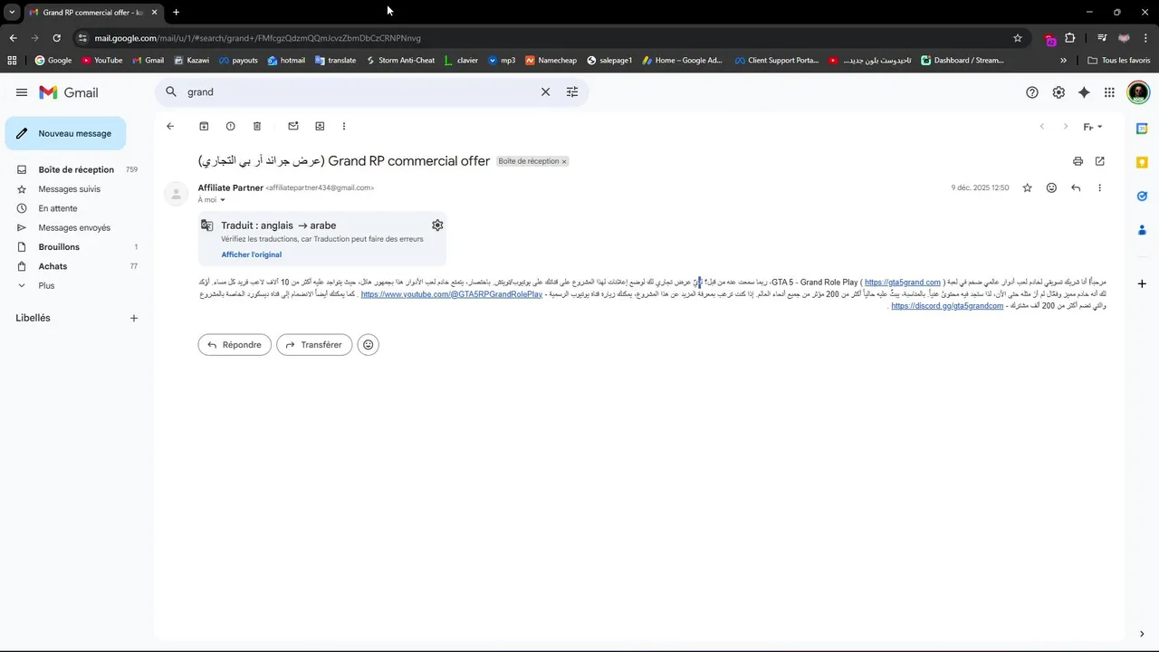This screenshot has height=652, width=1159.
Task: Open Gmail Help question mark icon
Action: 1032,92
